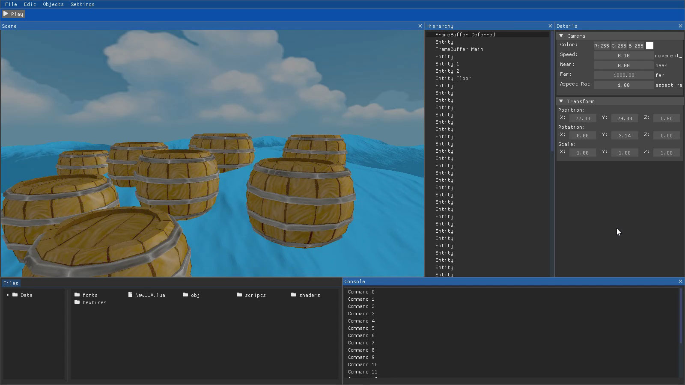Open the Settings menu

coord(82,4)
